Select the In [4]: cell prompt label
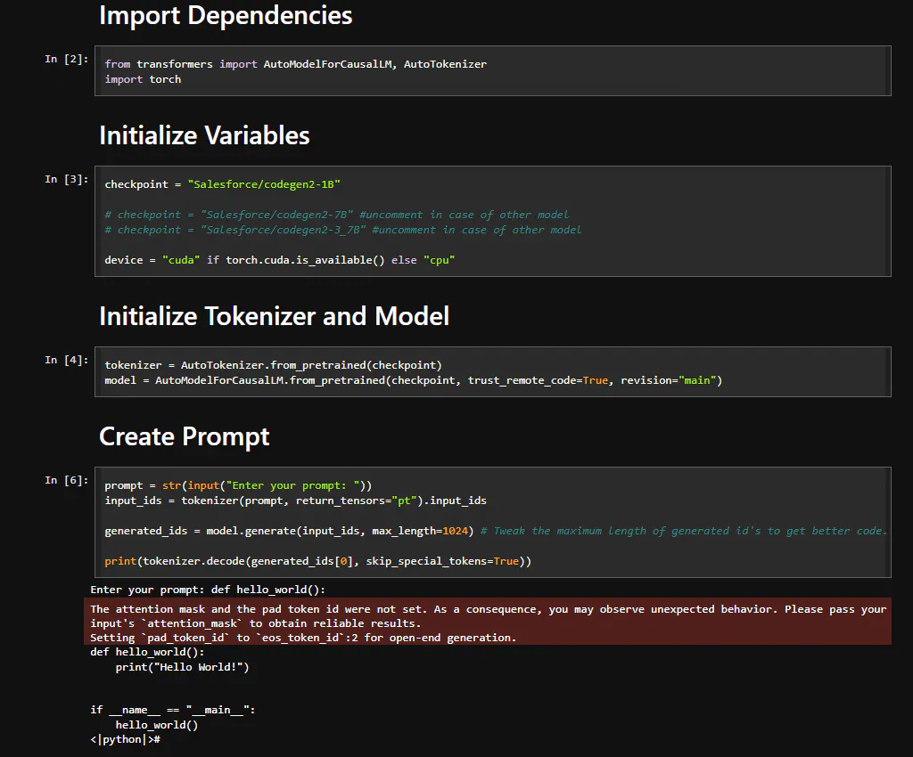The width and height of the screenshot is (913, 757). click(66, 360)
